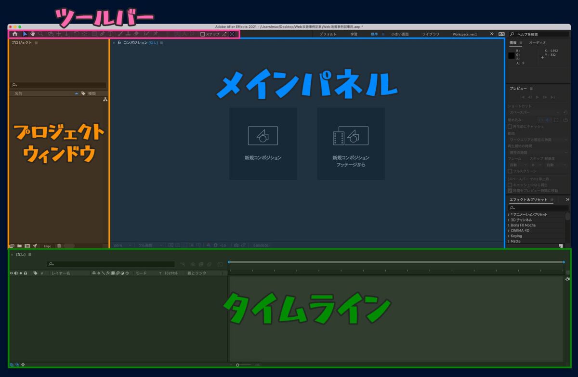
Task: Expand Boris FX Mocha category
Action: click(509, 225)
